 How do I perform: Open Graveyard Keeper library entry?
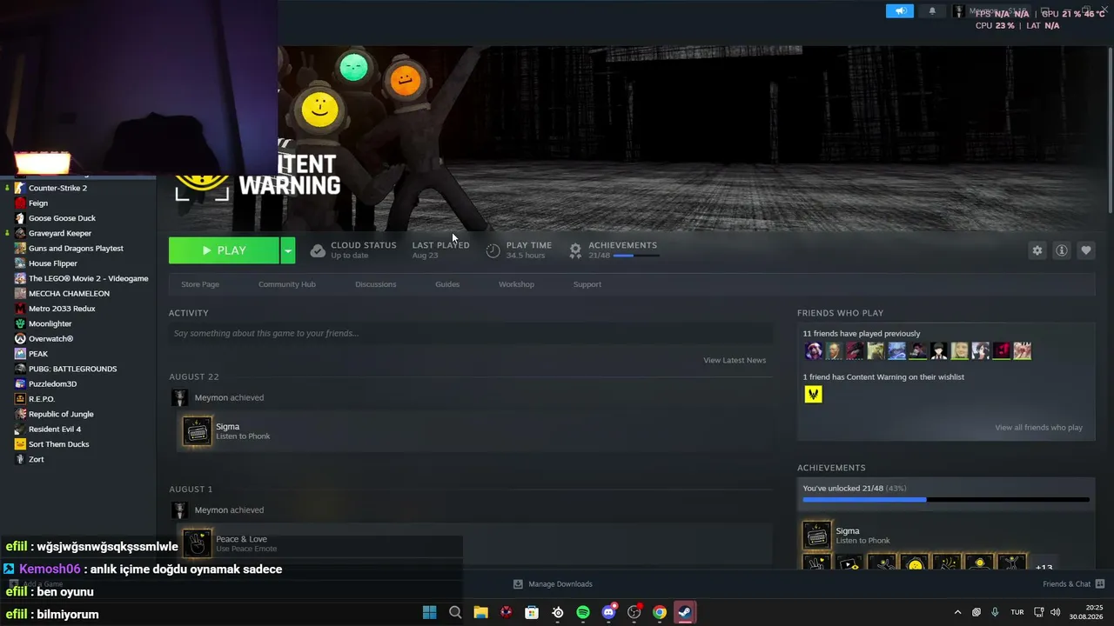click(59, 233)
